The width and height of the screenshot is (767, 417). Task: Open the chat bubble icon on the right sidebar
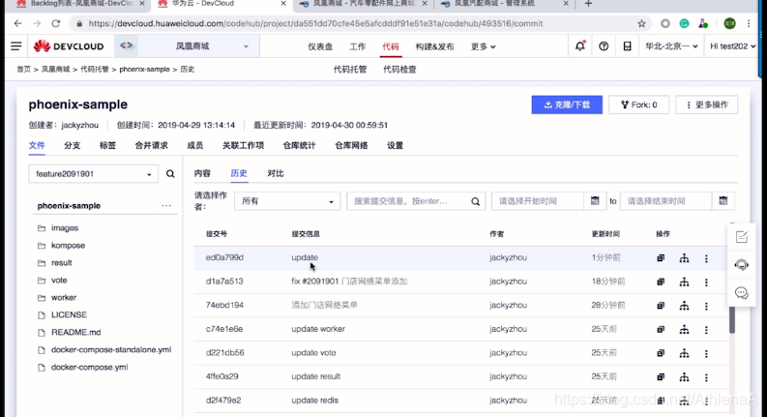coord(742,293)
